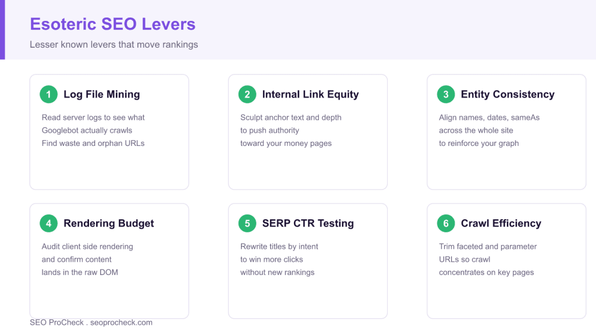
Task: Select the Entity Consistency heading
Action: [508, 94]
